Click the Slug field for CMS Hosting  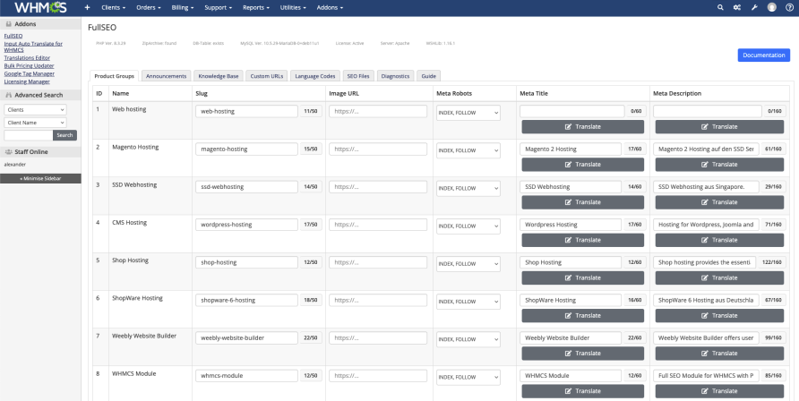pos(246,225)
